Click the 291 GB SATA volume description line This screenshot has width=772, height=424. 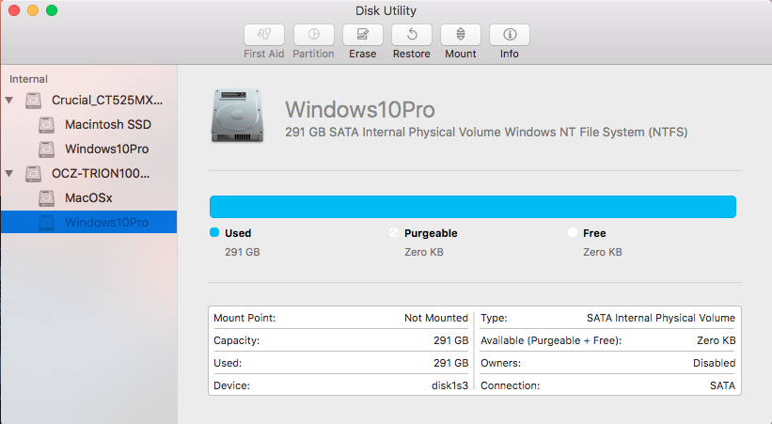click(486, 132)
